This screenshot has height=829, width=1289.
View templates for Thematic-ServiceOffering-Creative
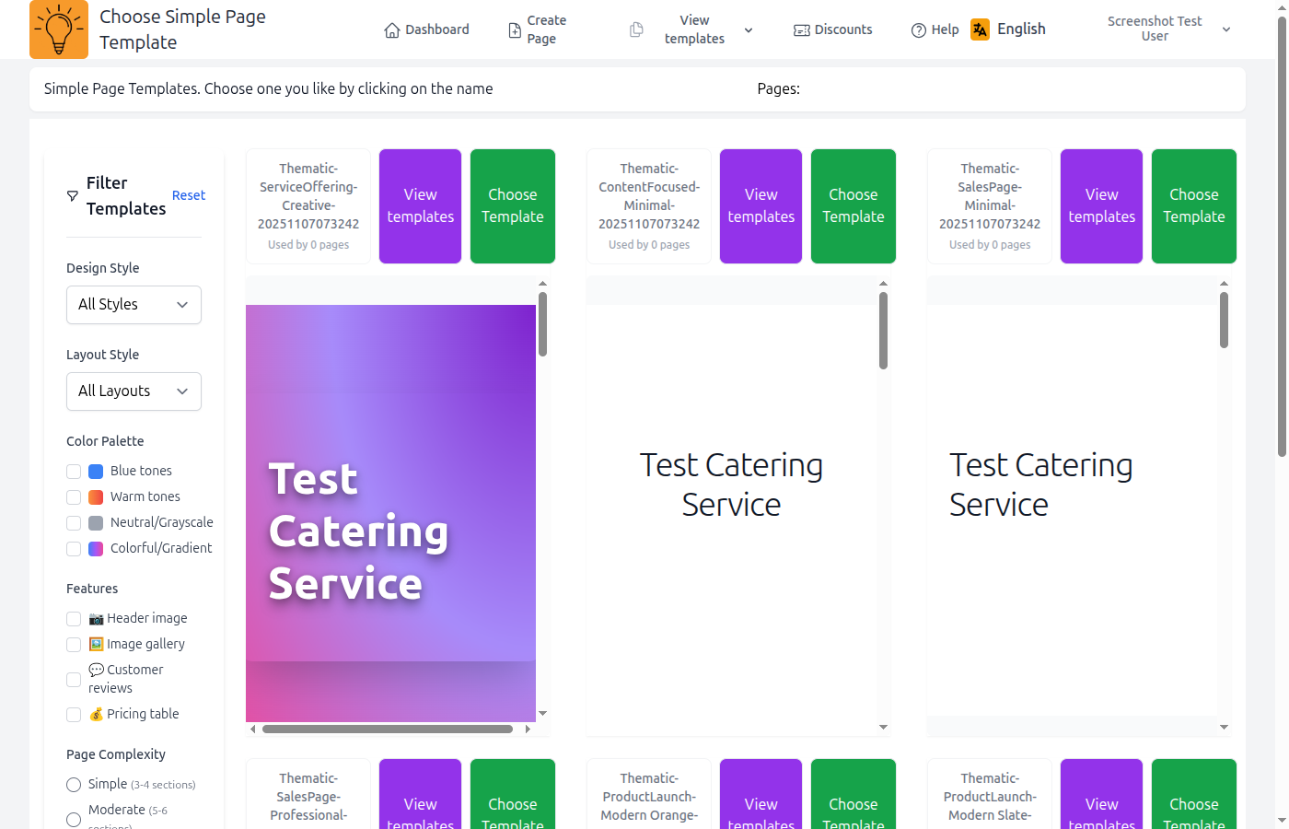pyautogui.click(x=421, y=206)
